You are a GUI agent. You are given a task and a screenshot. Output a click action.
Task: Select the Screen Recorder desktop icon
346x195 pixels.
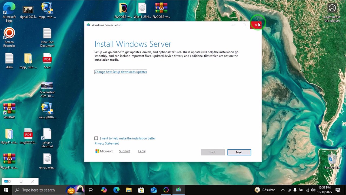point(9,37)
